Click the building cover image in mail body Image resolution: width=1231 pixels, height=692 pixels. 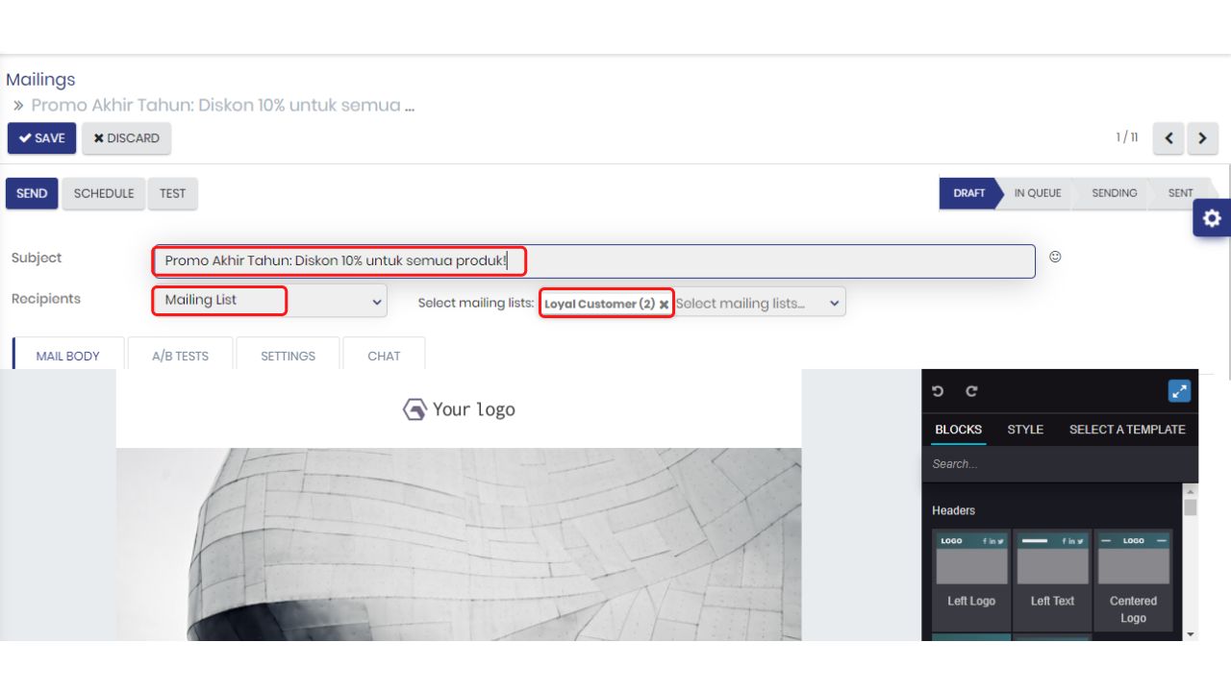point(459,544)
